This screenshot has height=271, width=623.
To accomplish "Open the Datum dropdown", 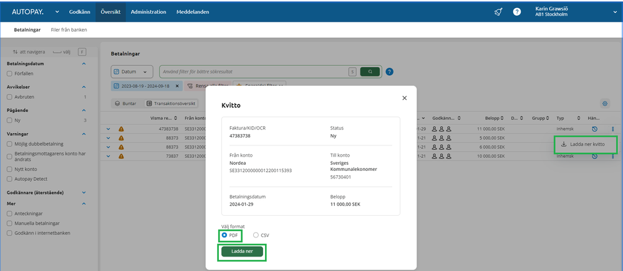I will pos(132,71).
